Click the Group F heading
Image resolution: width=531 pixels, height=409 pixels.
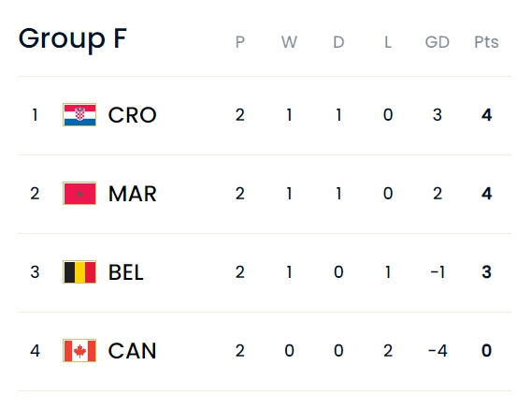point(73,40)
